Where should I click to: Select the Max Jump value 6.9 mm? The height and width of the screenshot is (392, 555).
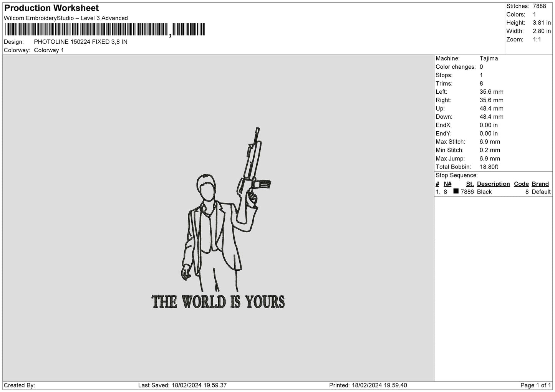point(490,159)
